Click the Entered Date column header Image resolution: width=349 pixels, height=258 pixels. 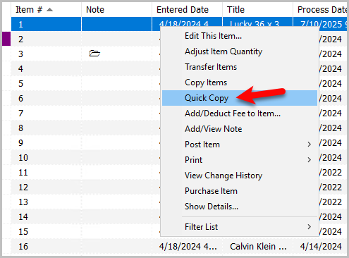pos(188,10)
